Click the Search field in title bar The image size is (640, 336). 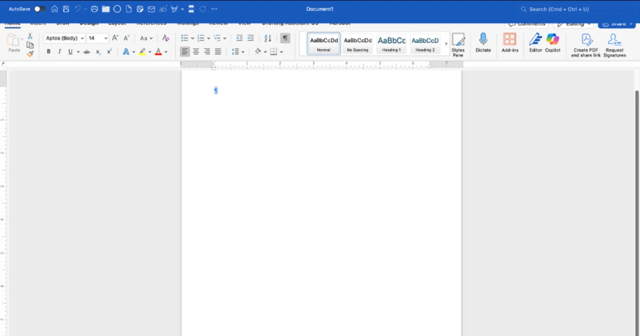coord(576,9)
